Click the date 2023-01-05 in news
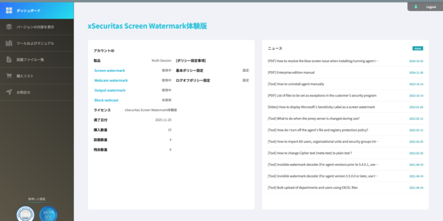The width and height of the screenshot is (443, 221). (x=416, y=107)
